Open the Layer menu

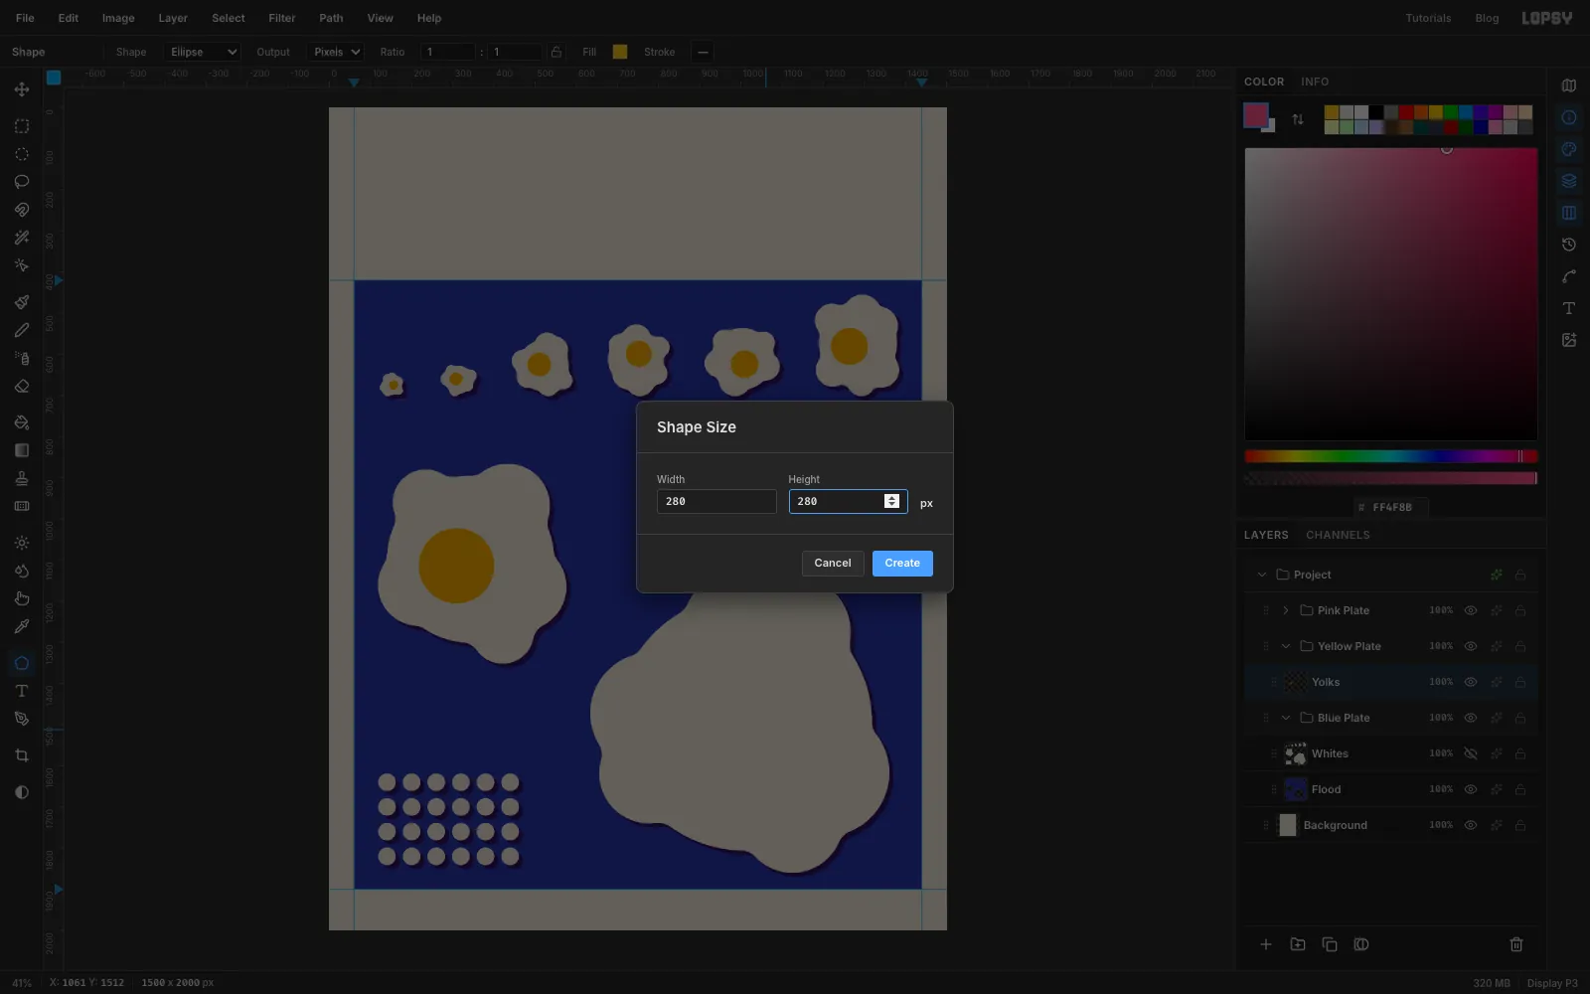[173, 18]
